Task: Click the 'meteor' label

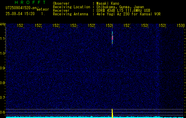Action: [x=43, y=9]
